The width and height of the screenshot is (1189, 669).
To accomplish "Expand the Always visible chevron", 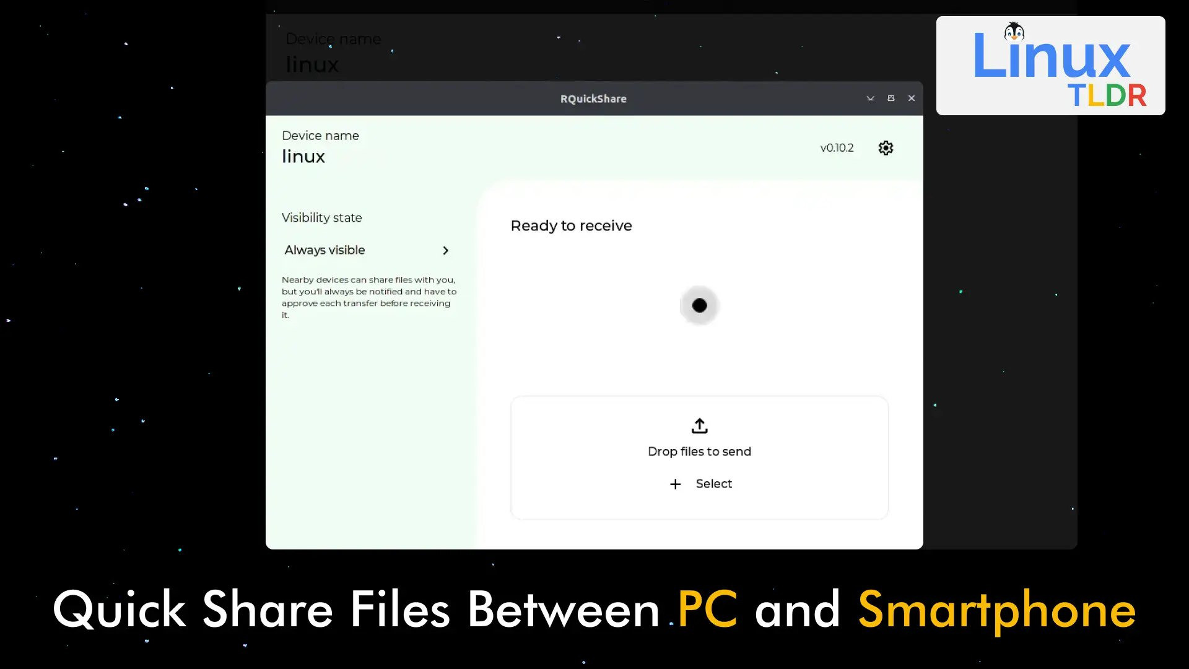I will (x=445, y=250).
